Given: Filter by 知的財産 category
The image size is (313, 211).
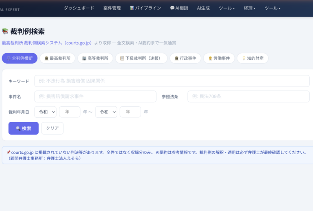Looking at the screenshot, I should click(x=252, y=58).
